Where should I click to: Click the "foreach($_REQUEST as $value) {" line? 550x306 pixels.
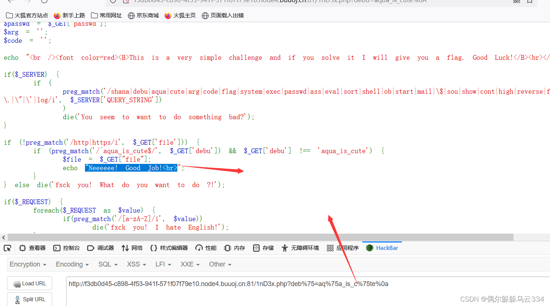(94, 210)
